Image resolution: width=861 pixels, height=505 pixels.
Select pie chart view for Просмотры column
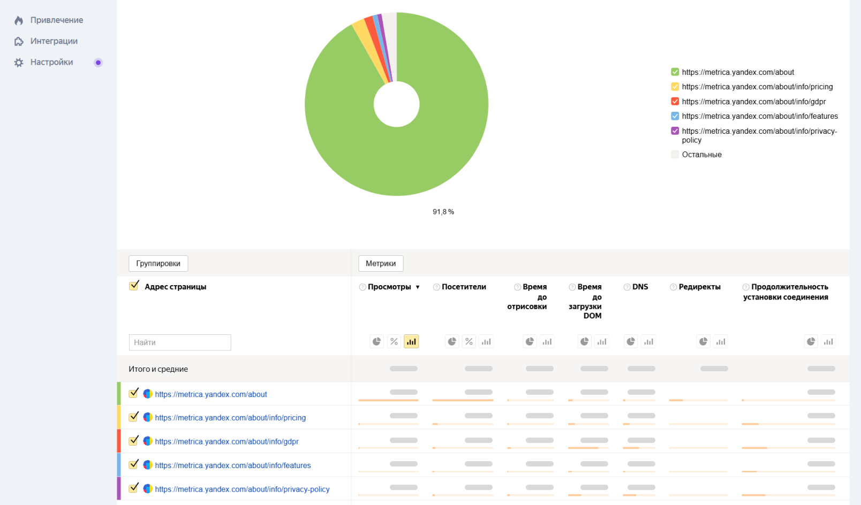tap(377, 342)
